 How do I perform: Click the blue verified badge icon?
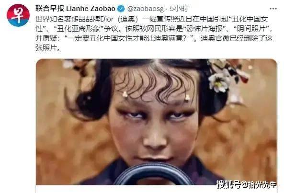pyautogui.click(x=121, y=9)
